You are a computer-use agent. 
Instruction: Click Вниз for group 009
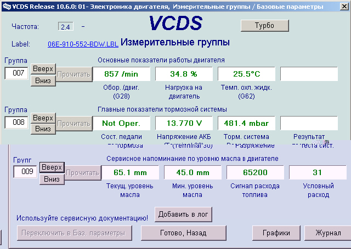[x=52, y=179]
